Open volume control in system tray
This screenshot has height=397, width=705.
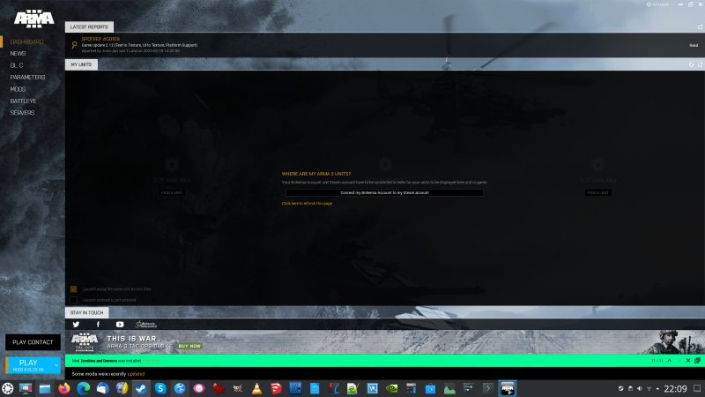coord(640,388)
